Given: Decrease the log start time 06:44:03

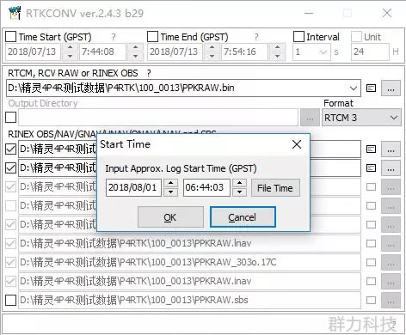Looking at the screenshot, I should click(240, 192).
